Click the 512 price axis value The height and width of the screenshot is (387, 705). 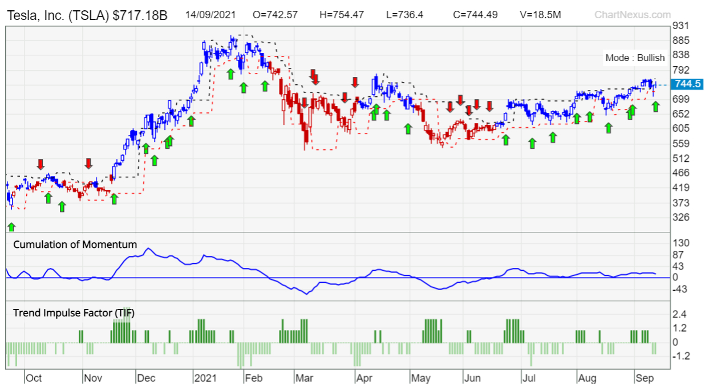click(682, 158)
